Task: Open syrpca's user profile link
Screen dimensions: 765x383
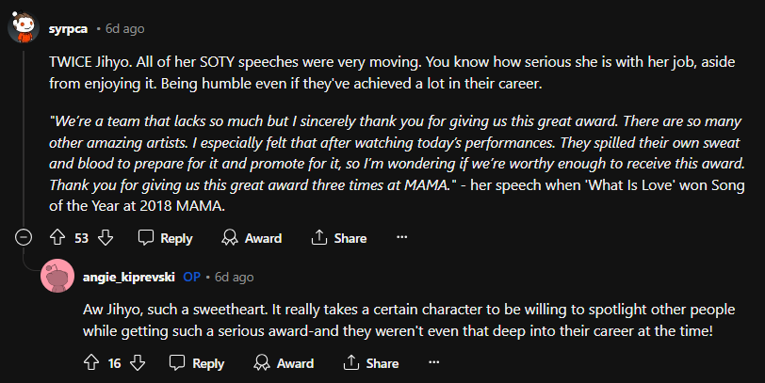Action: 68,28
